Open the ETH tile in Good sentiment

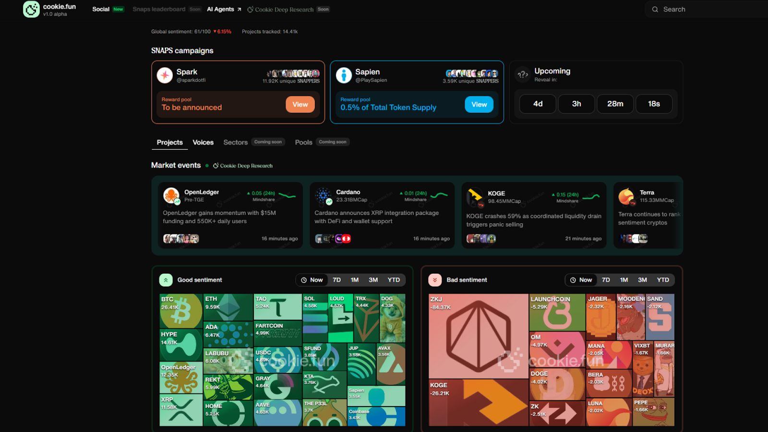coord(228,307)
